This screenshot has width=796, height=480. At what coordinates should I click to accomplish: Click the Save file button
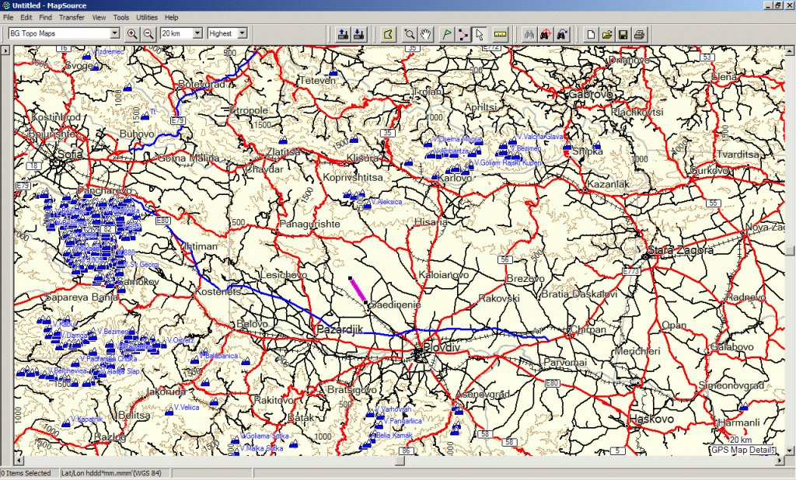click(623, 33)
